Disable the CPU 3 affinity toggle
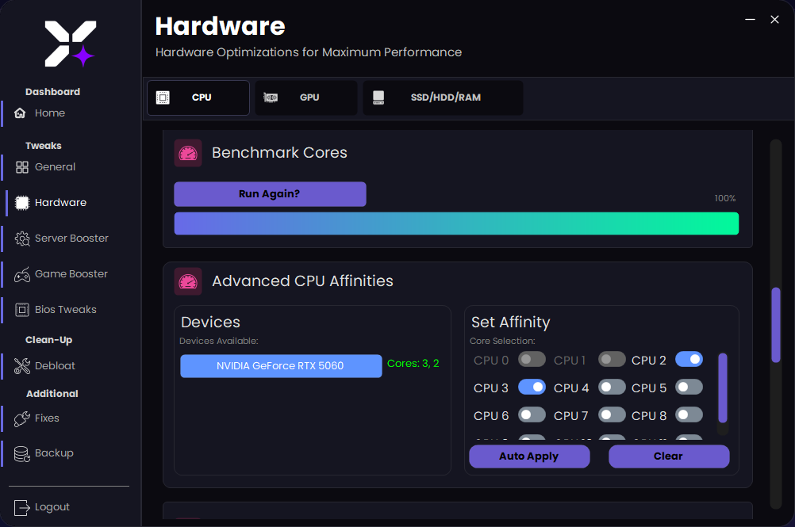 click(532, 387)
